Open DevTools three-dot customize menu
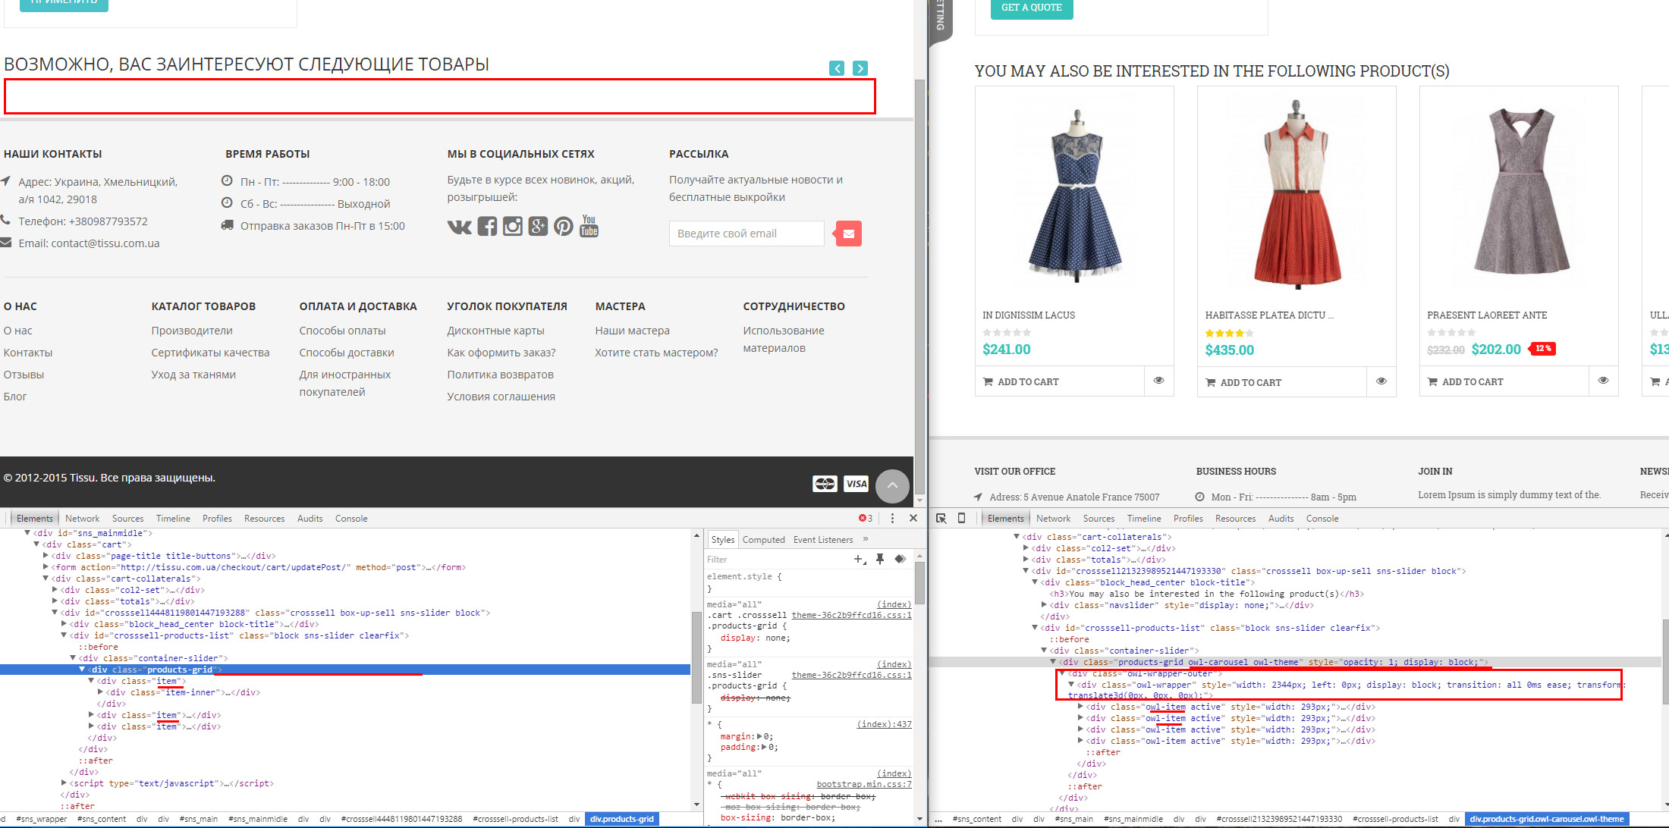Screen dimensions: 1669x828 (892, 519)
